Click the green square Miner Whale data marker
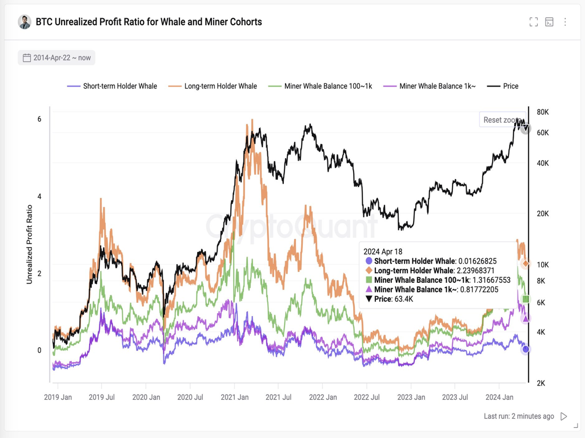This screenshot has height=438, width=585. click(x=526, y=299)
